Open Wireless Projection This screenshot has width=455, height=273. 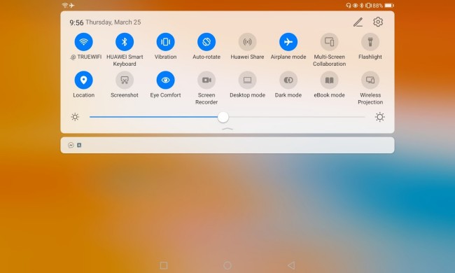(x=370, y=80)
